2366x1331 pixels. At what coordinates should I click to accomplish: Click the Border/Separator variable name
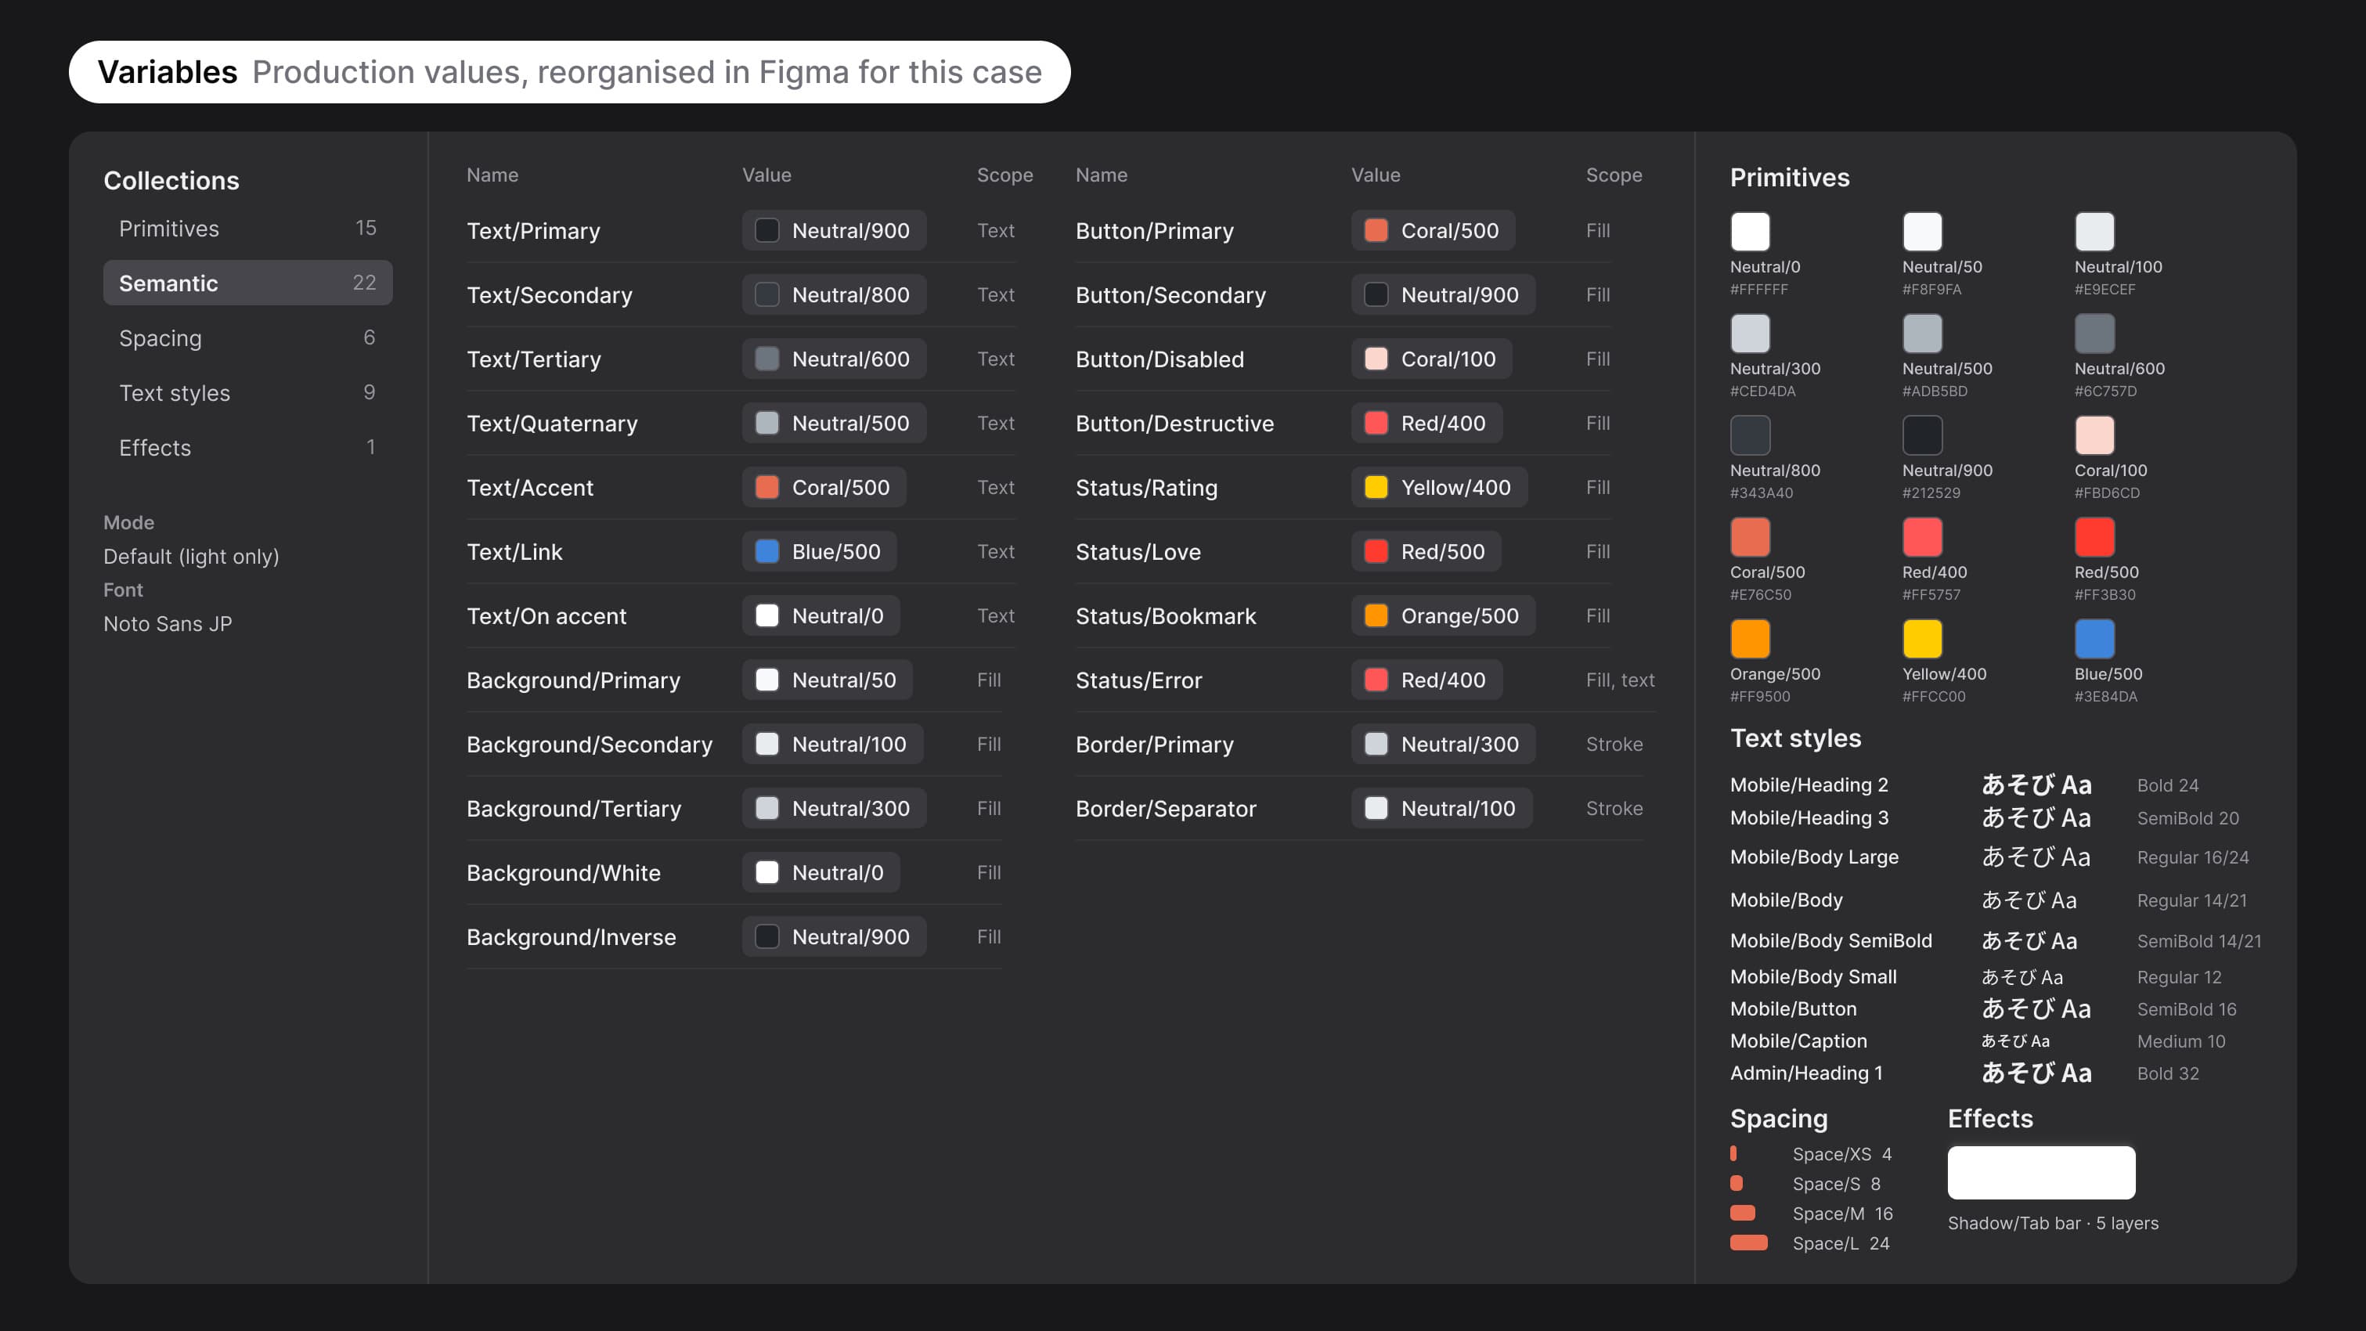point(1166,808)
